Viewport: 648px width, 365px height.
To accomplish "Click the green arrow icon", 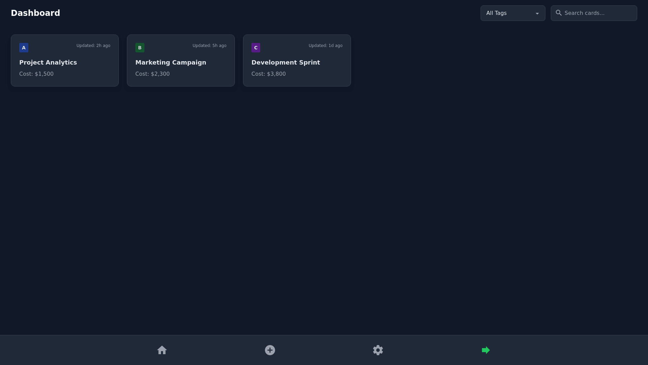I will (x=486, y=350).
